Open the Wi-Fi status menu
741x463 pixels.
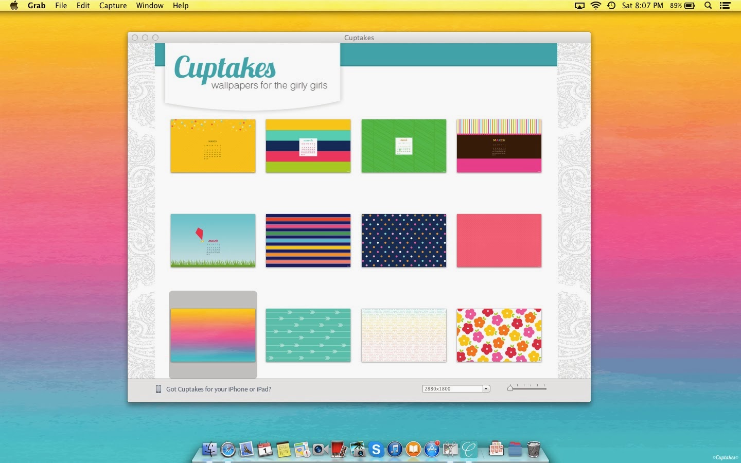click(x=596, y=6)
